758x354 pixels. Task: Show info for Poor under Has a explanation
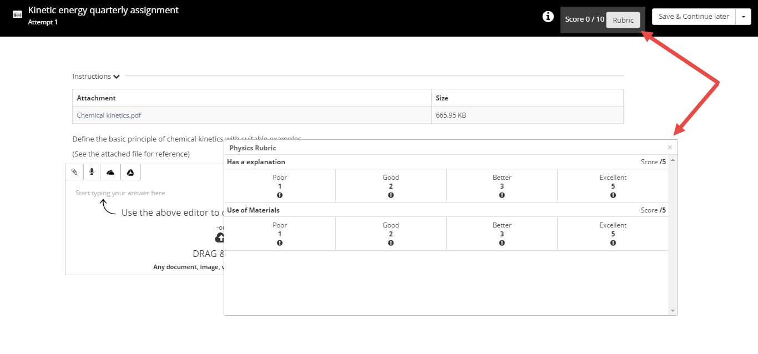point(280,195)
